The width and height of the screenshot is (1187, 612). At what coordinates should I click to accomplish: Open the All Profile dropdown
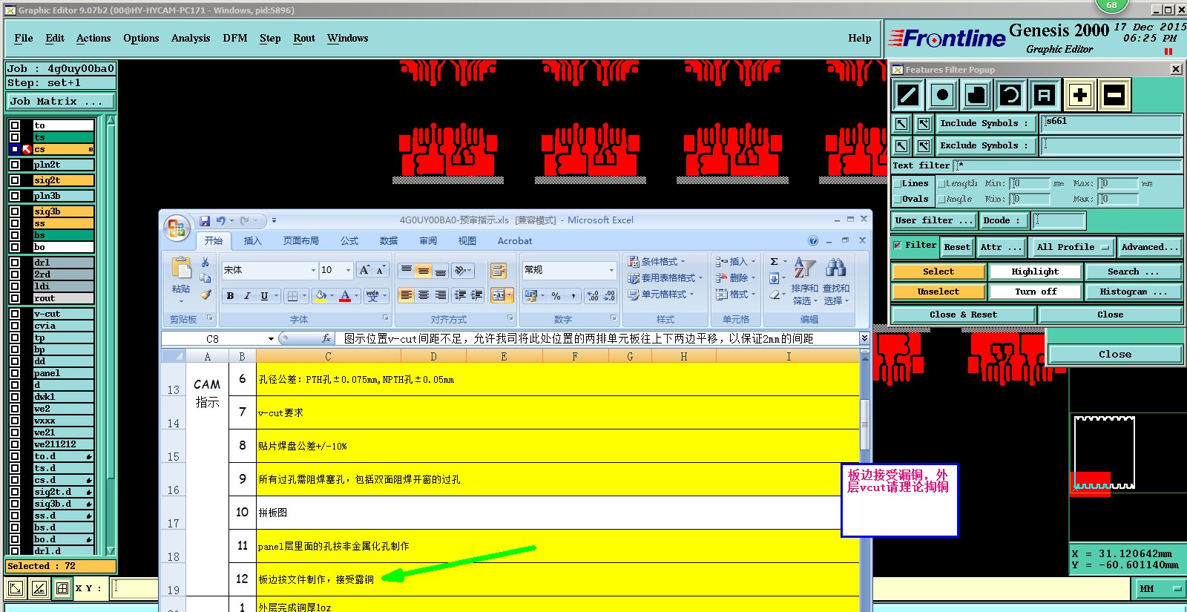pos(1072,247)
